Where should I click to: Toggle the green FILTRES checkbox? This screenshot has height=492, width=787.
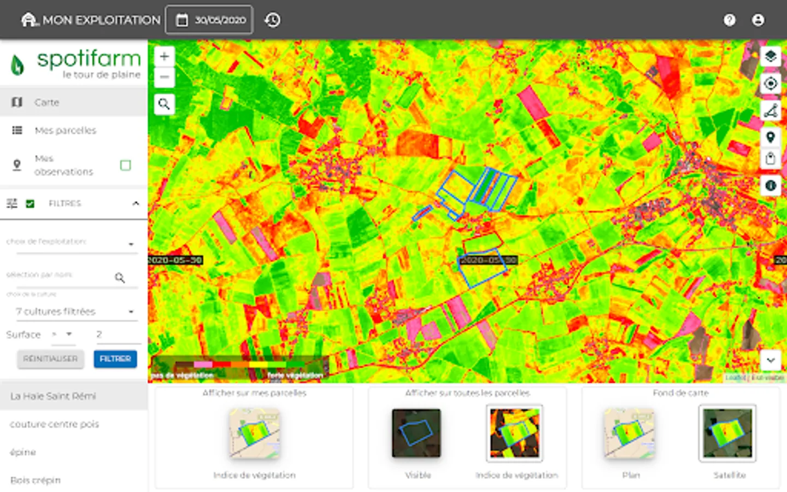[x=30, y=203]
